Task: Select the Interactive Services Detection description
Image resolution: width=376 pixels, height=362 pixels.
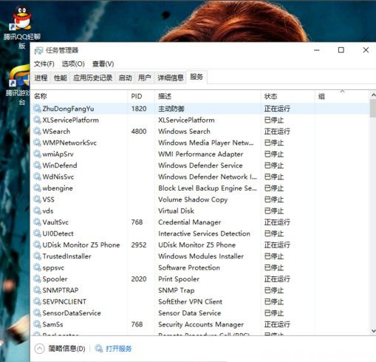Action: [x=204, y=233]
